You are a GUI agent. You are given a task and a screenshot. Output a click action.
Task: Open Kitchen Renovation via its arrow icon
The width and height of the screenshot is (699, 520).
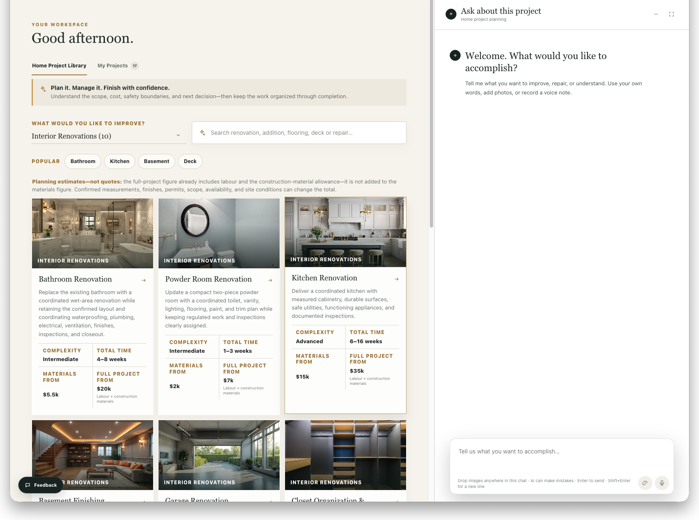coord(397,279)
